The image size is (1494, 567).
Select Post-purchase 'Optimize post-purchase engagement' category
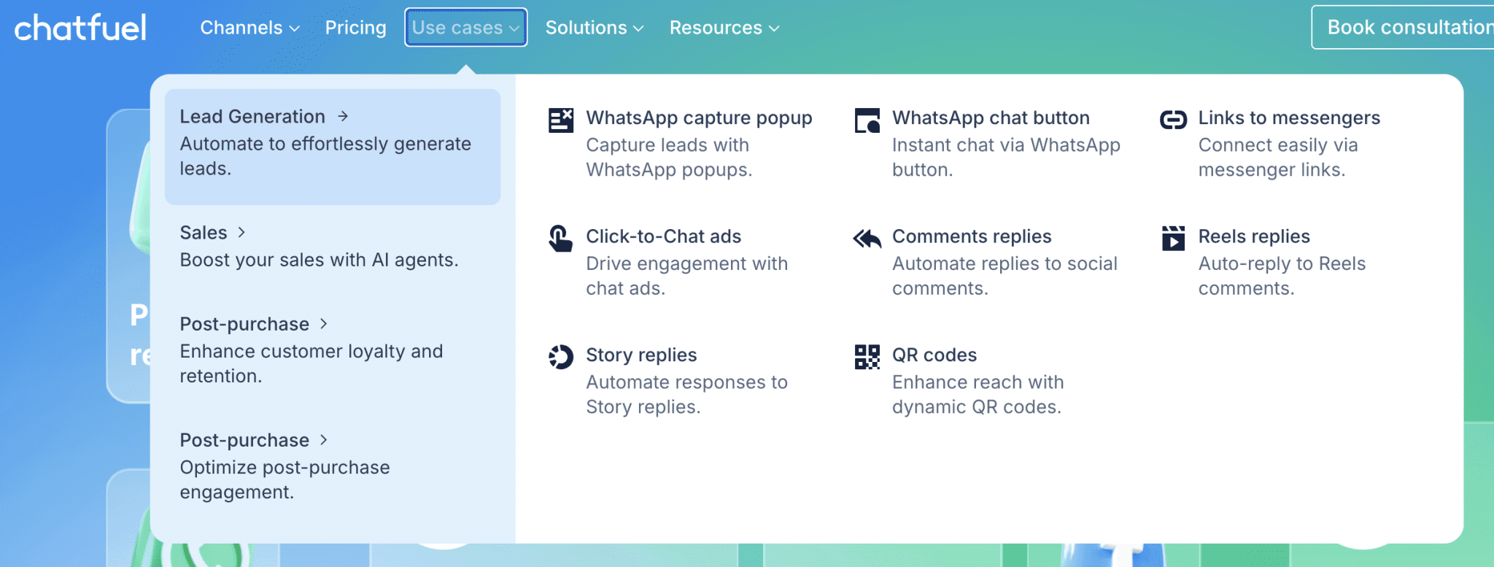pyautogui.click(x=333, y=466)
